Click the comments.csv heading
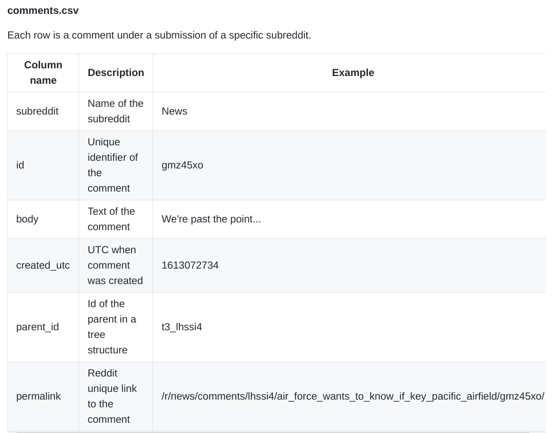 pyautogui.click(x=43, y=10)
